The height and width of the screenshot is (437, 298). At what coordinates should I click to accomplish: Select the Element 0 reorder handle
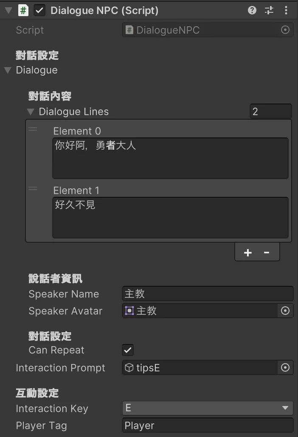(33, 129)
